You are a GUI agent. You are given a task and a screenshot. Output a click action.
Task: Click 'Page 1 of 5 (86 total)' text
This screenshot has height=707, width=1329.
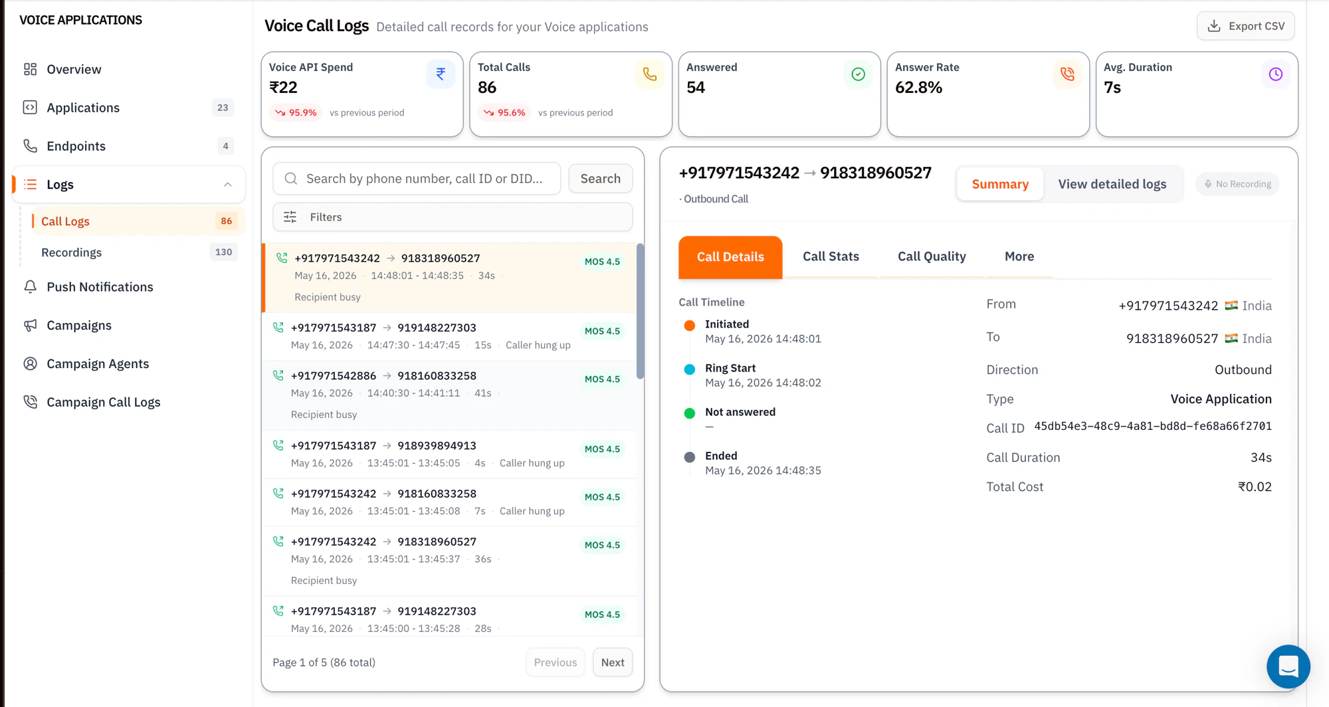pyautogui.click(x=324, y=662)
